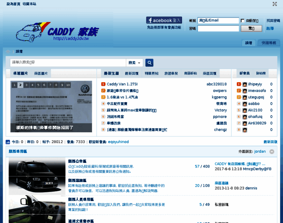283x223 pixels.
Task: Open author profile abc328018
Action: (x=217, y=84)
